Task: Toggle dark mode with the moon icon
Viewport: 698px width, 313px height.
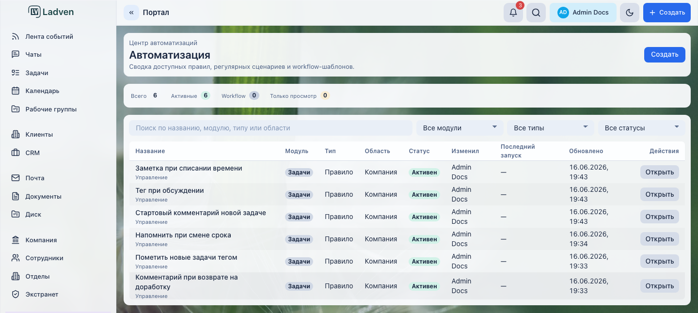Action: tap(630, 13)
